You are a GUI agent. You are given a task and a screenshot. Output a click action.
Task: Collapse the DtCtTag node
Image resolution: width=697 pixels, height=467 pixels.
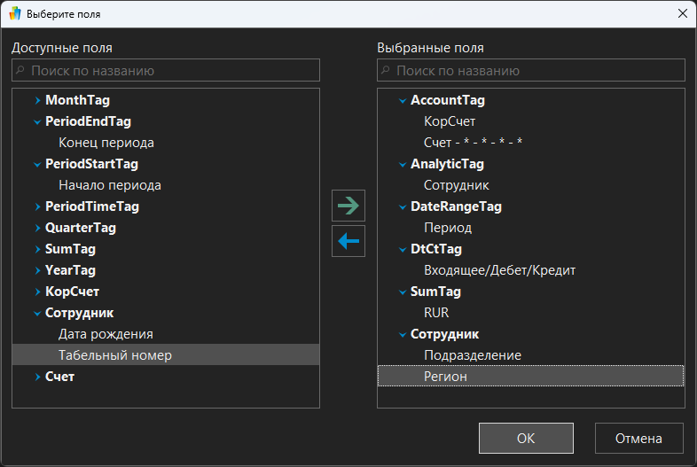tap(403, 250)
